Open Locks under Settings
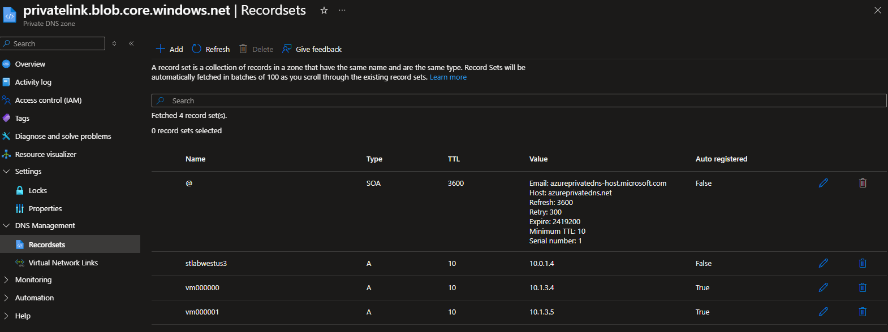 (37, 190)
